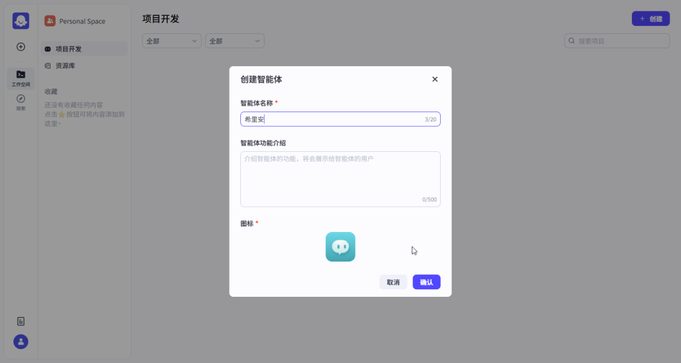Expand the second 全部 filter dropdown
This screenshot has height=363, width=681.
coord(235,41)
